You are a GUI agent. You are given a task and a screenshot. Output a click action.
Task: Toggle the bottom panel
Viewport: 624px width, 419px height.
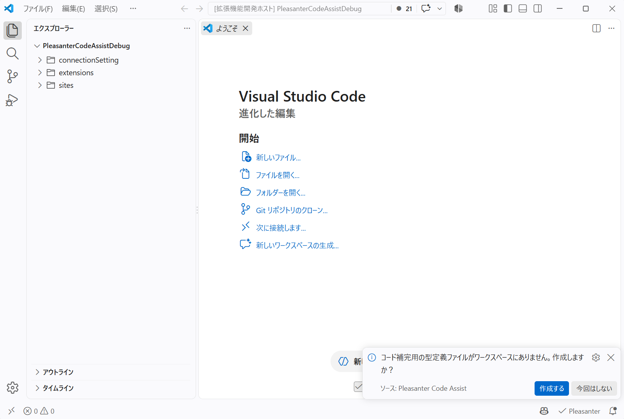pos(523,8)
